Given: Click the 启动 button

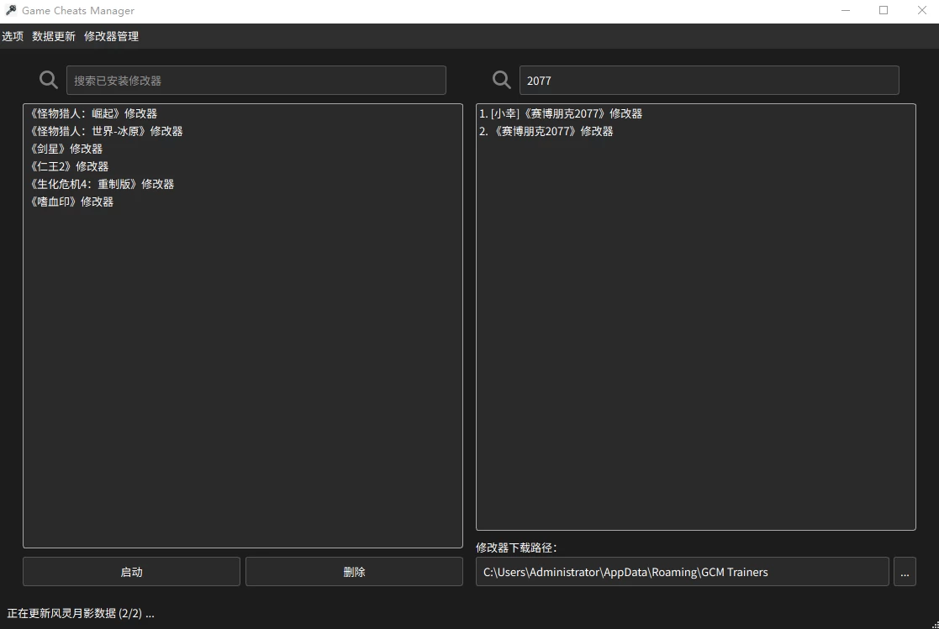Looking at the screenshot, I should tap(132, 572).
